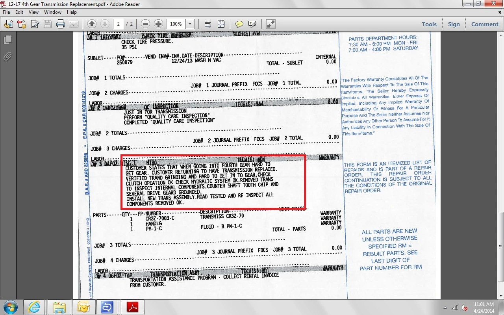Click muted volume tray icon

coord(464,308)
